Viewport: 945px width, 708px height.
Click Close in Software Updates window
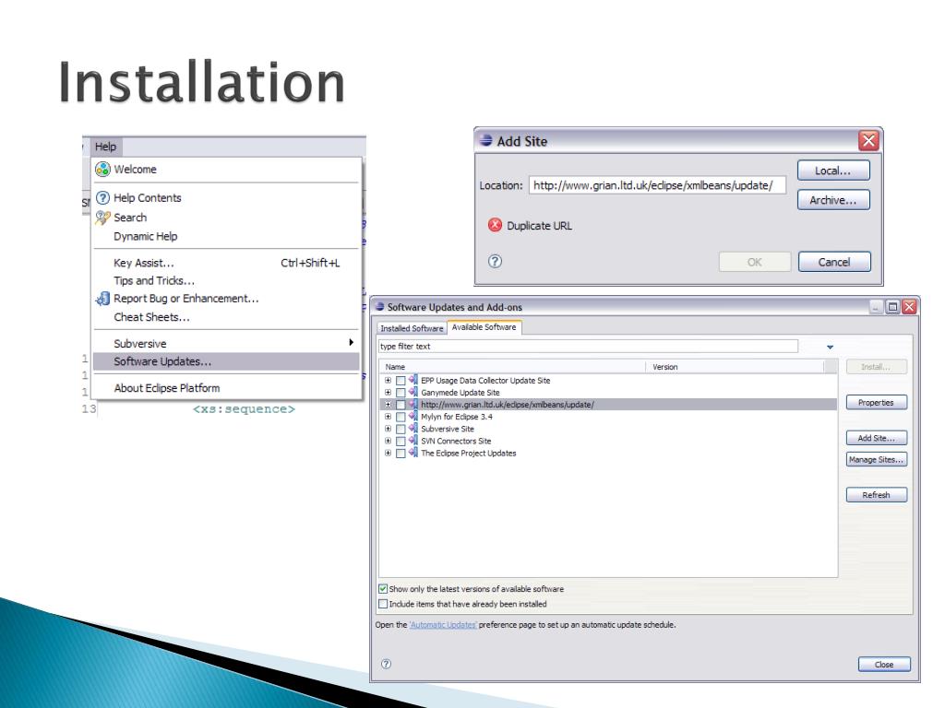[884, 664]
